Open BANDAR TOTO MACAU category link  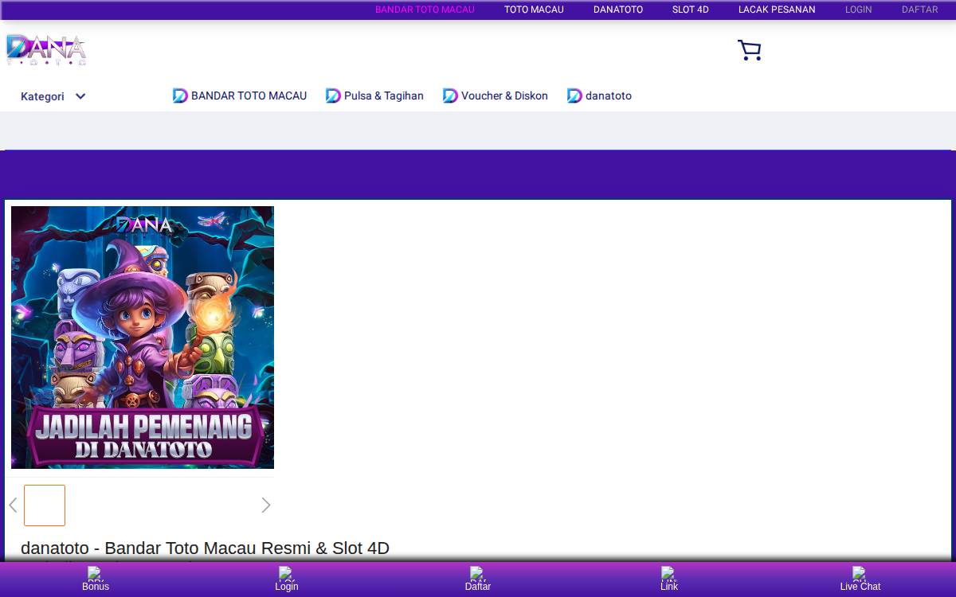point(240,96)
